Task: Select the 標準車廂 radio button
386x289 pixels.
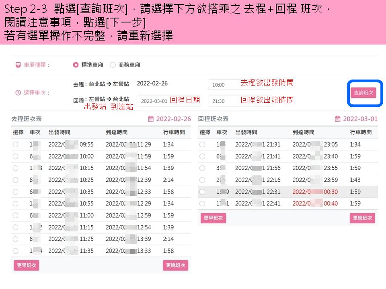Action: point(76,65)
